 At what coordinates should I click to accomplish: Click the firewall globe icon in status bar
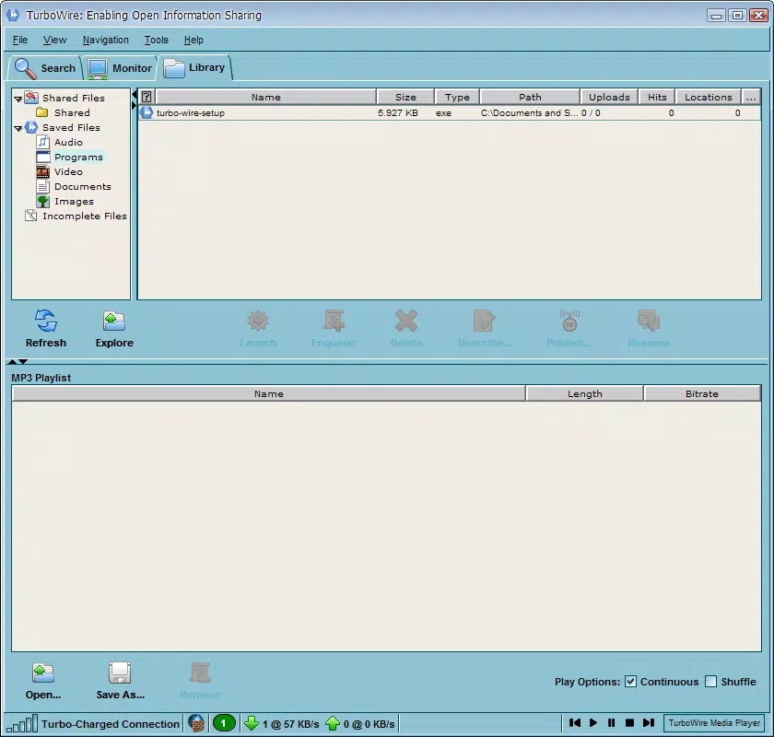coord(196,724)
